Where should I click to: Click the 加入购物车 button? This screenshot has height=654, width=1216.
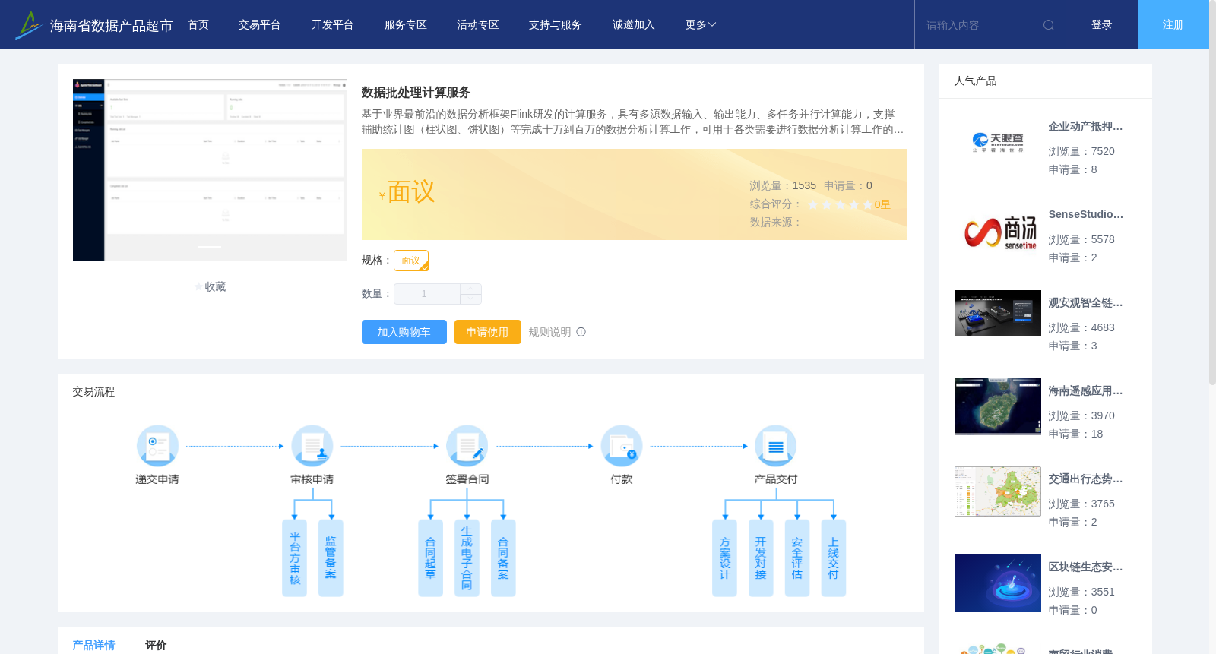pos(404,332)
